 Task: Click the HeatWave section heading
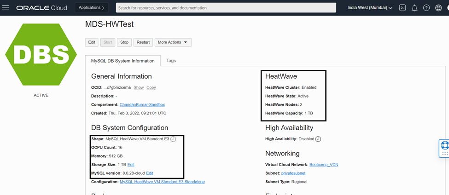point(281,76)
